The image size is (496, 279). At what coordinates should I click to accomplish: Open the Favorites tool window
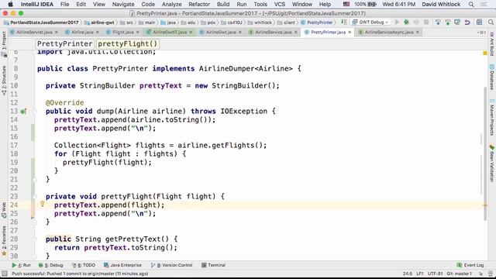point(4,241)
